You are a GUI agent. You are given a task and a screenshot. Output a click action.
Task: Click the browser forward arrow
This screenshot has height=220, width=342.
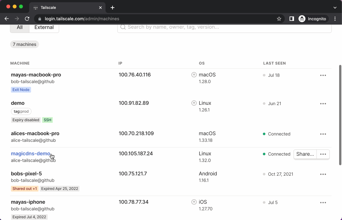click(17, 19)
